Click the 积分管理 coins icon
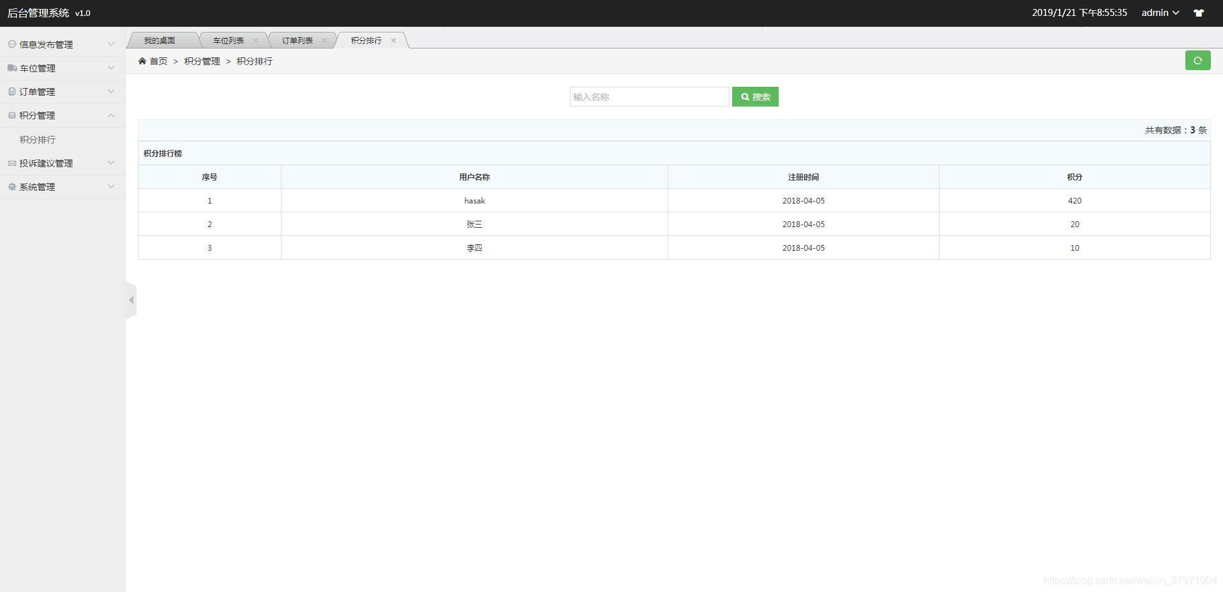Screen dimensions: 1223x592 (x=12, y=115)
